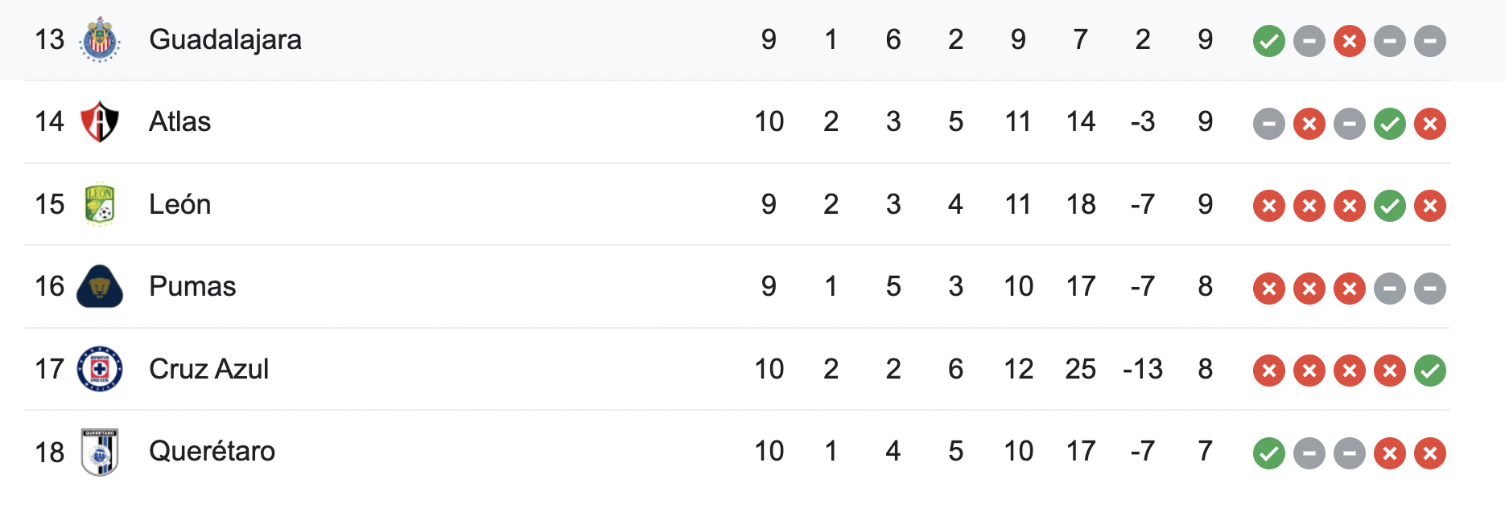Click the Pumas team logo
The height and width of the screenshot is (516, 1505).
(100, 287)
